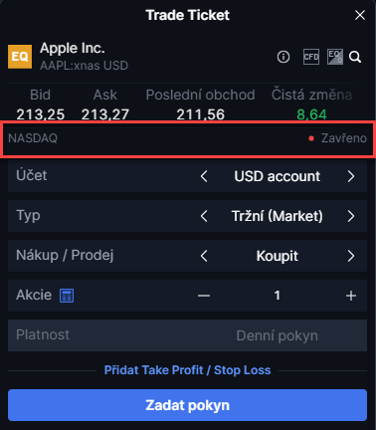Click the orange EQ badge for Apple Inc.

(20, 57)
